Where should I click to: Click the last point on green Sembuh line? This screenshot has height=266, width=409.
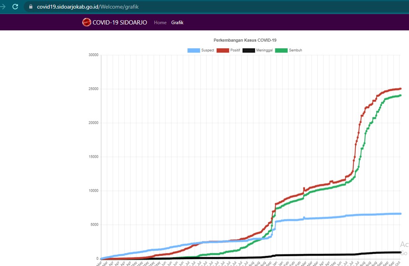click(400, 95)
